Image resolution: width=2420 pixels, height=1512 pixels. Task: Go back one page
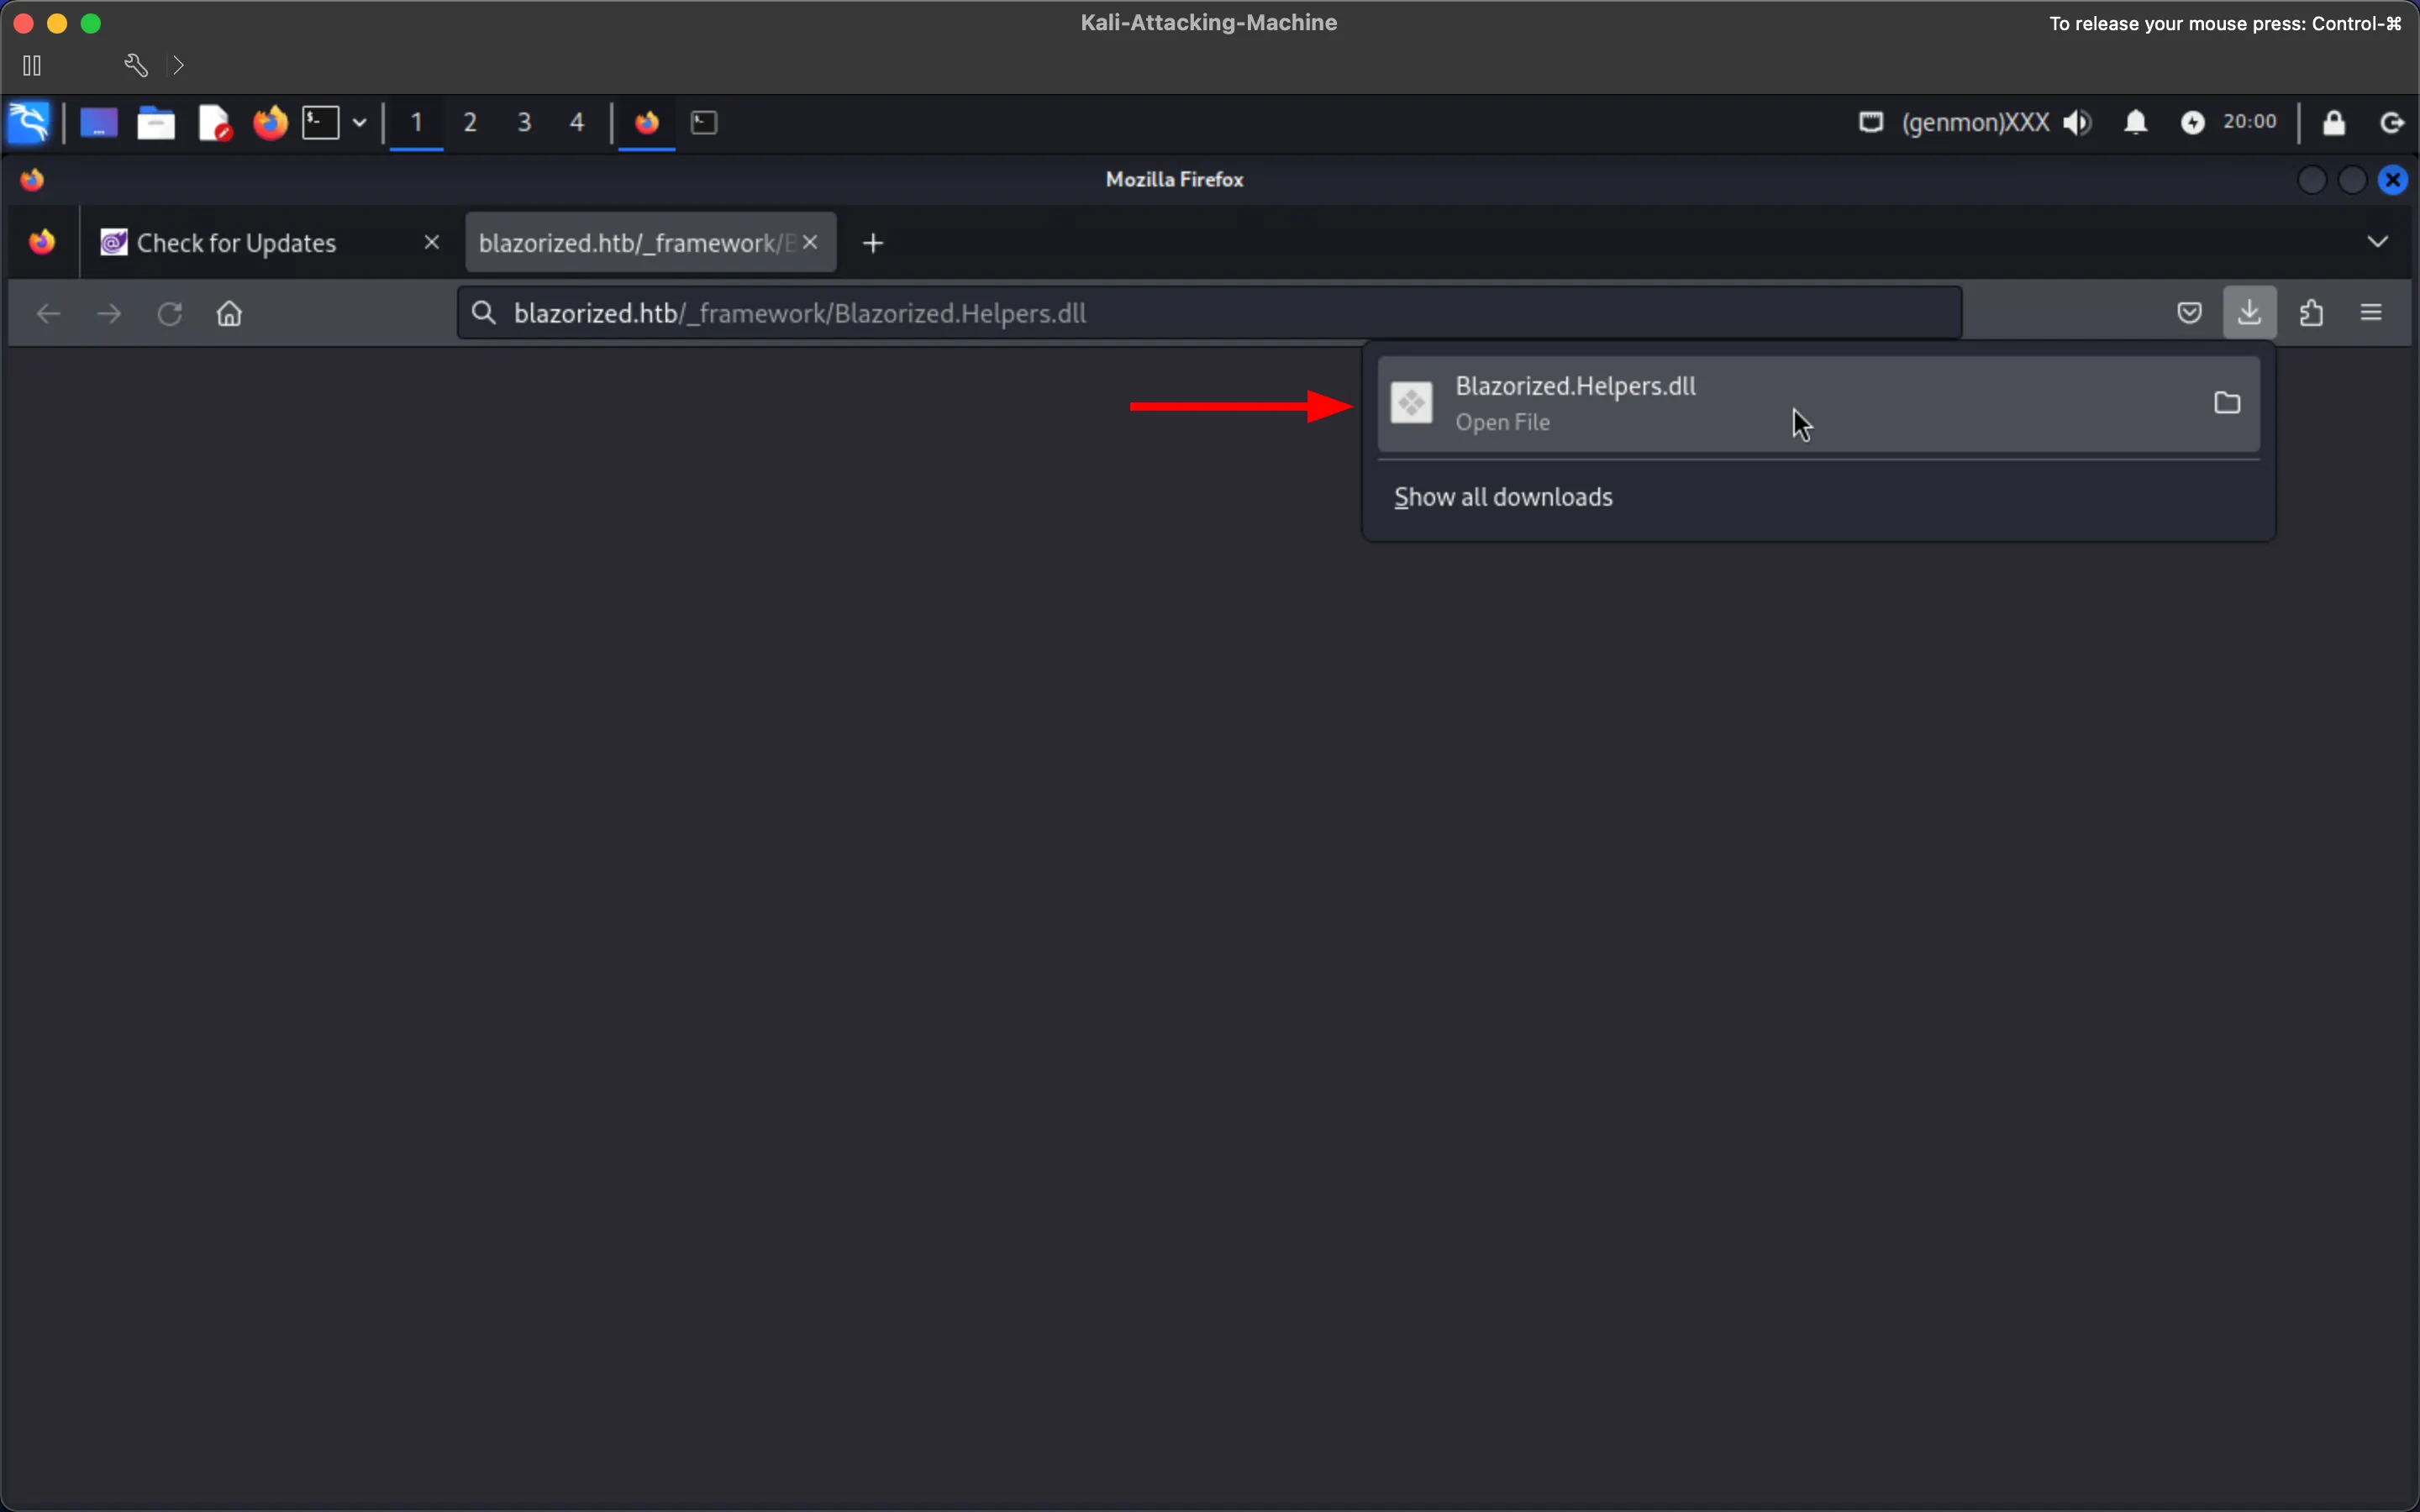tap(49, 314)
